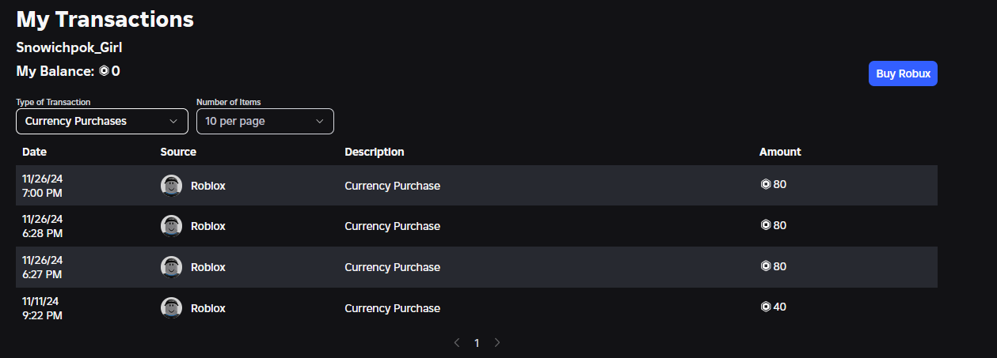The image size is (997, 358).
Task: Click Snowichpok_Girl username
Action: [x=69, y=47]
